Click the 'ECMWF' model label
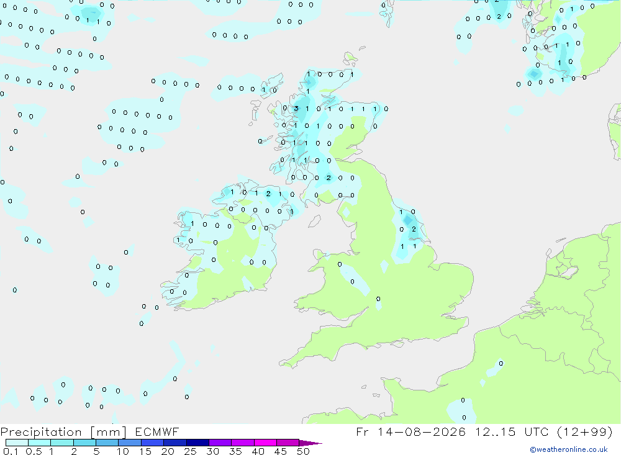 coord(157,431)
